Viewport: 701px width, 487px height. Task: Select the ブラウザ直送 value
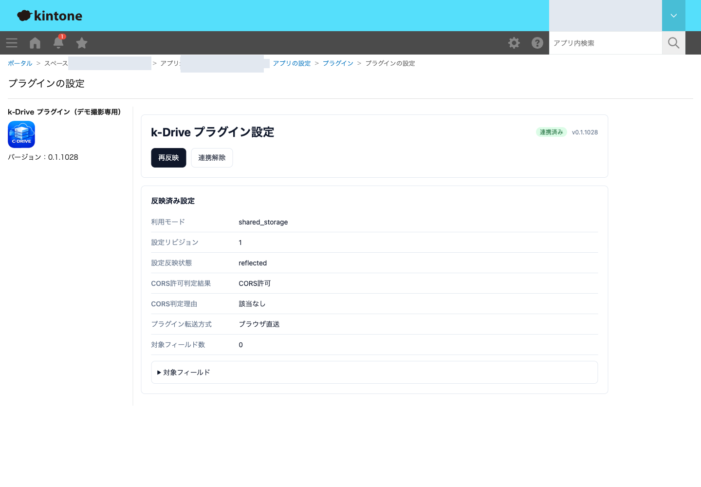coord(259,324)
